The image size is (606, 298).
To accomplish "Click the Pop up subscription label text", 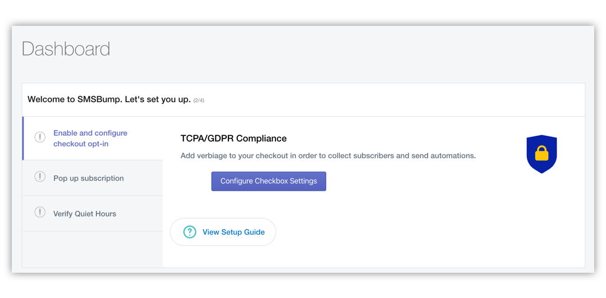I will (x=89, y=178).
